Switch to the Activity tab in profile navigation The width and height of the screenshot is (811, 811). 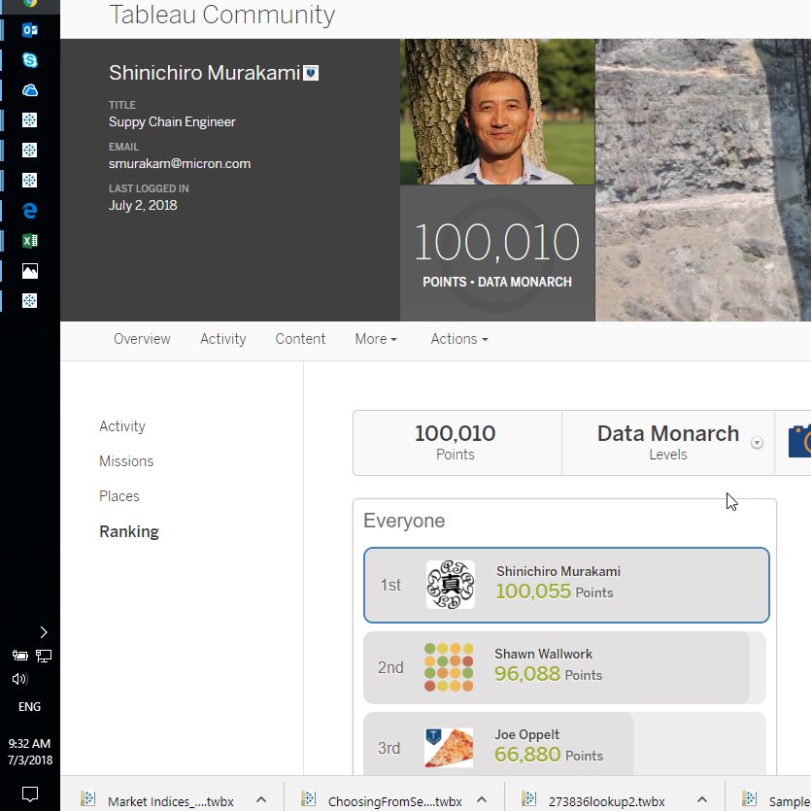[223, 339]
